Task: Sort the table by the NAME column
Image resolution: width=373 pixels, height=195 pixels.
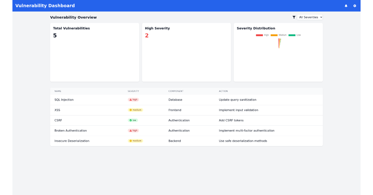Action: pos(58,91)
